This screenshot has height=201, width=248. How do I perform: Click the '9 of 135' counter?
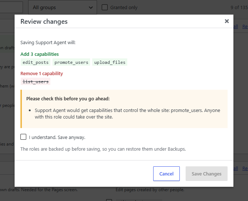[x=239, y=7]
